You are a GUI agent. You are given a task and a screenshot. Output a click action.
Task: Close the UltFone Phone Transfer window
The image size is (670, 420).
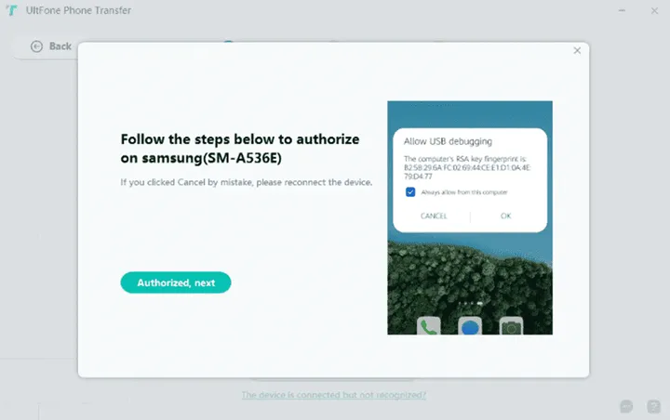tap(652, 10)
